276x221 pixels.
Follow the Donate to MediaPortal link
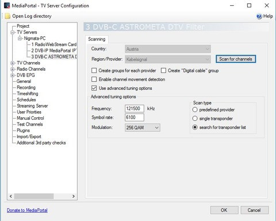(x=27, y=210)
